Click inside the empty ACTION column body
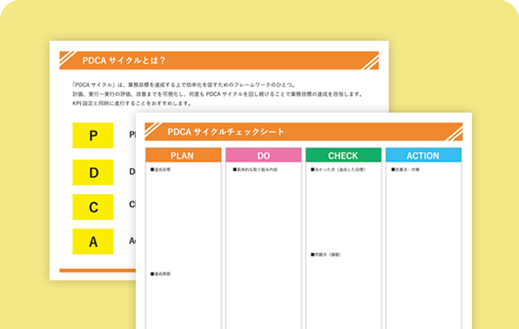 (x=422, y=248)
